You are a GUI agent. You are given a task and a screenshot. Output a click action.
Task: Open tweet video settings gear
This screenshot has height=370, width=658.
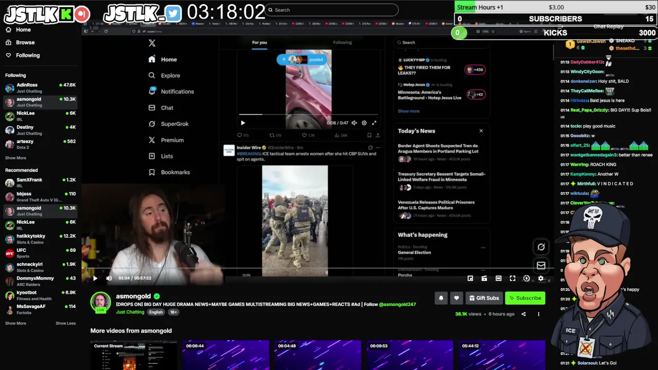(364, 123)
